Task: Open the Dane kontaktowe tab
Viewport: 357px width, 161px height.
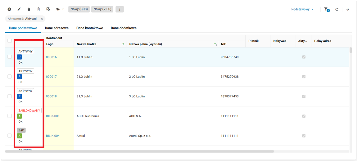Action: coord(90,28)
